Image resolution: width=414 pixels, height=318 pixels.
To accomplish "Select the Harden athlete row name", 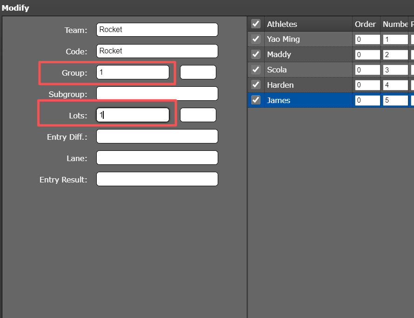I will click(280, 85).
